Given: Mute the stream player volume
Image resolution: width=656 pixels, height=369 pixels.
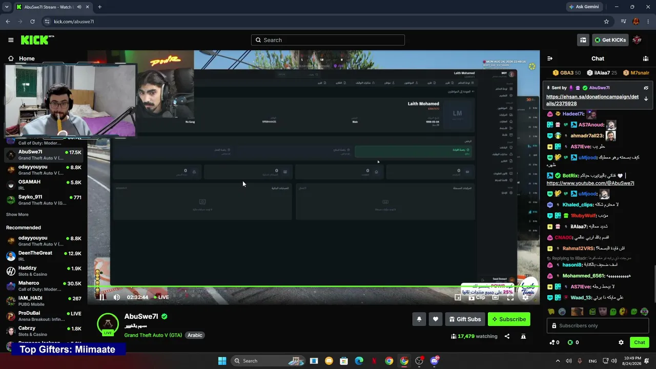Looking at the screenshot, I should [117, 297].
